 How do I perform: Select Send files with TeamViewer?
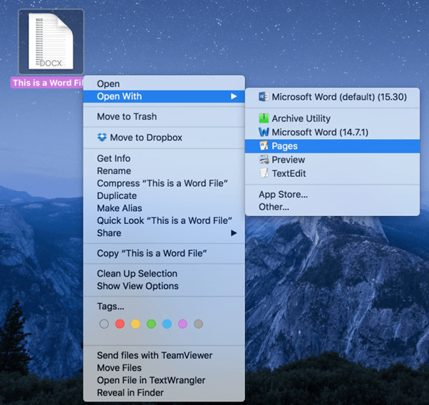[x=164, y=355]
